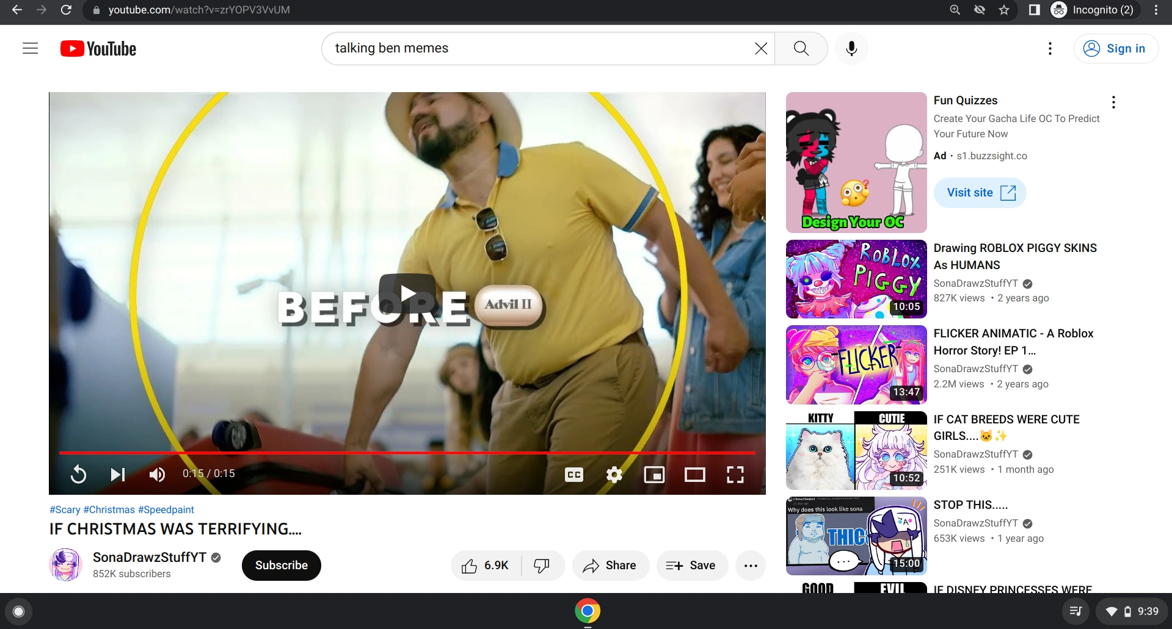Seek using the red video progress bar

pyautogui.click(x=407, y=453)
